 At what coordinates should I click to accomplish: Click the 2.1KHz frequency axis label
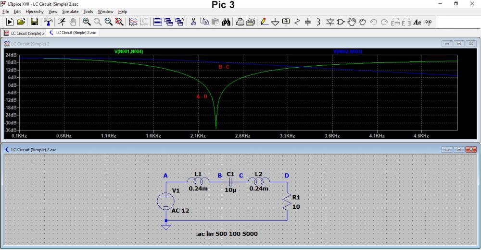198,136
